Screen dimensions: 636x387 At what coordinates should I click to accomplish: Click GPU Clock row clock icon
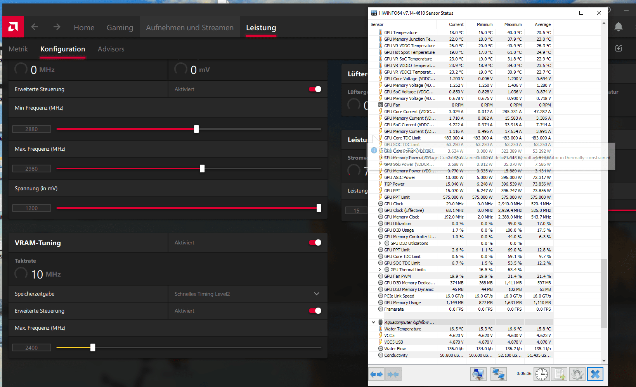(x=381, y=204)
